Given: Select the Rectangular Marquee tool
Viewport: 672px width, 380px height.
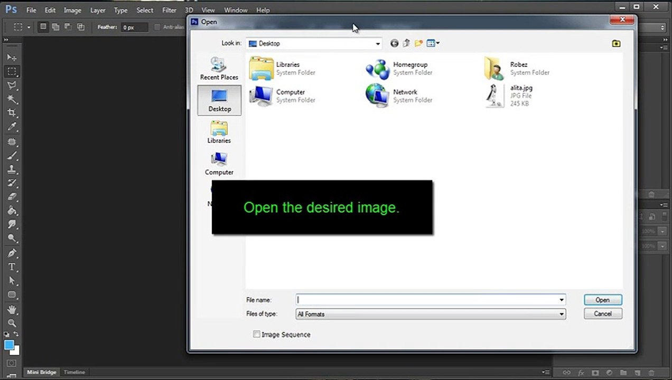Looking at the screenshot, I should point(12,71).
